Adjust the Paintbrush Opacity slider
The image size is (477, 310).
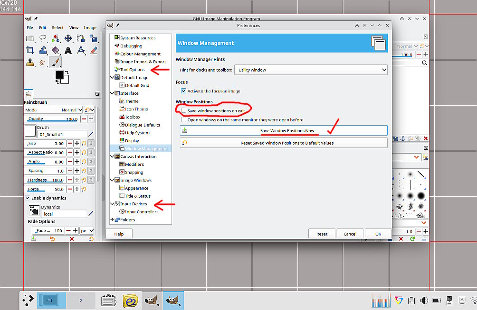click(x=52, y=119)
